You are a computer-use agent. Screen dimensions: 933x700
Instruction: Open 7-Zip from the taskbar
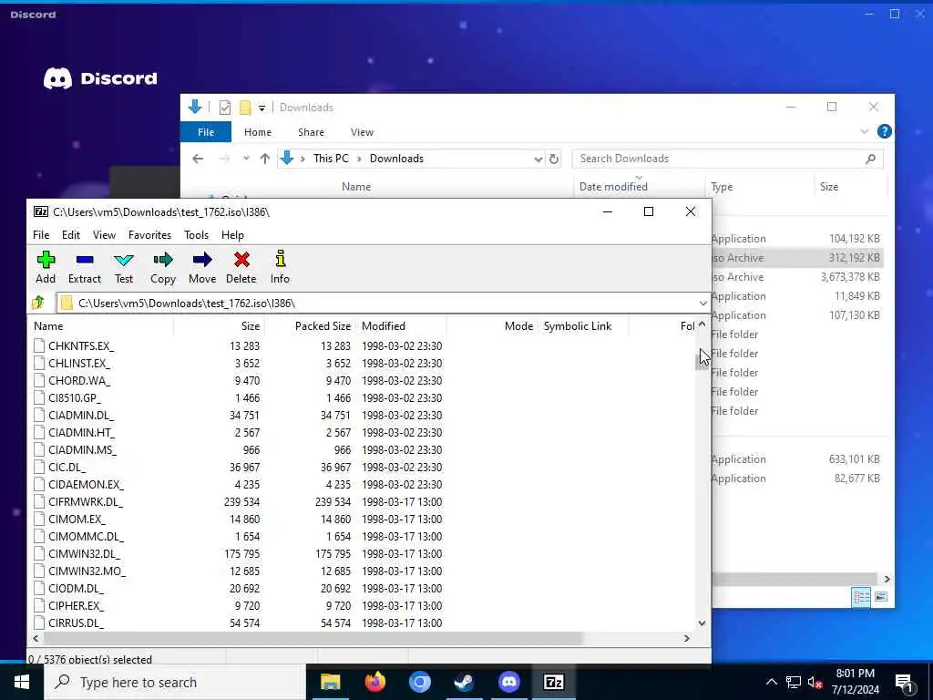pyautogui.click(x=553, y=682)
